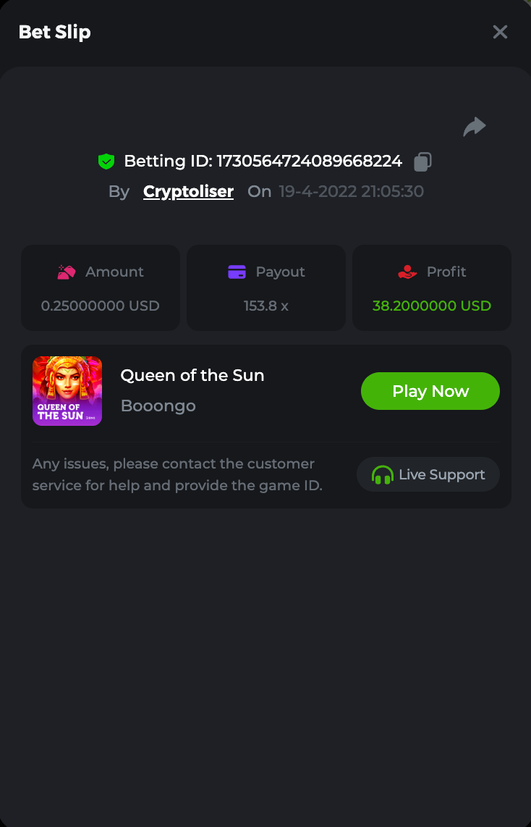Viewport: 531px width, 827px height.
Task: Click the green verified shield icon
Action: pos(106,161)
